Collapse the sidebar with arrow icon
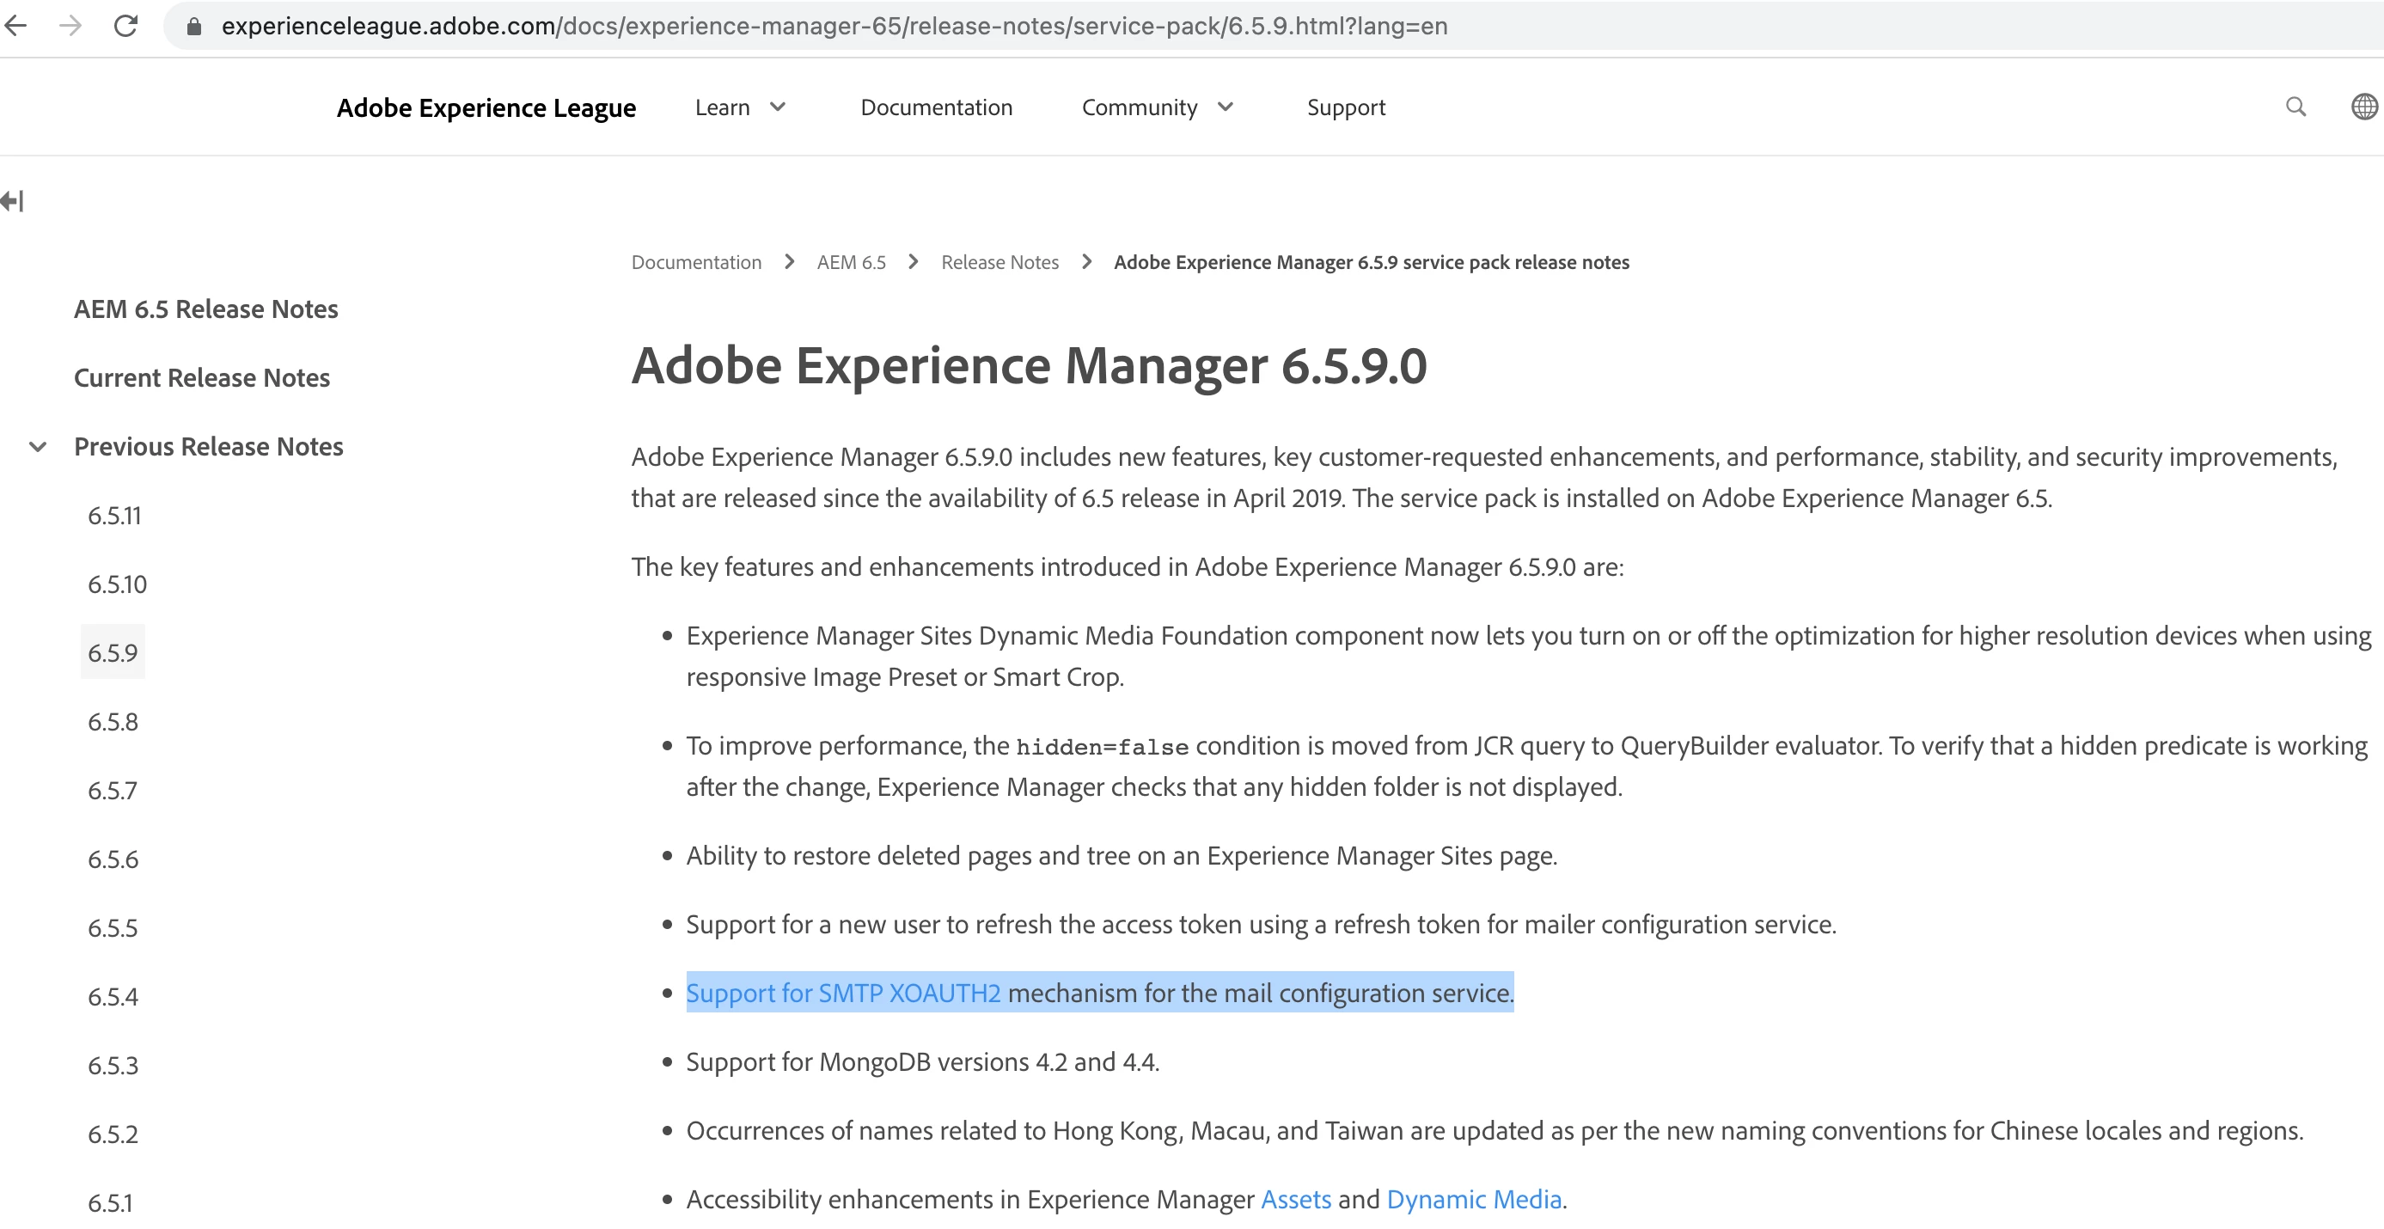 [13, 201]
